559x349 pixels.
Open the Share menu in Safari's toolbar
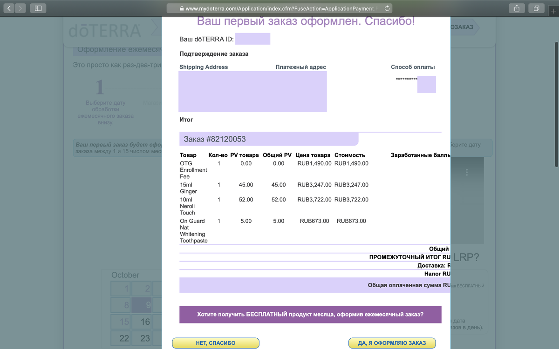[517, 8]
